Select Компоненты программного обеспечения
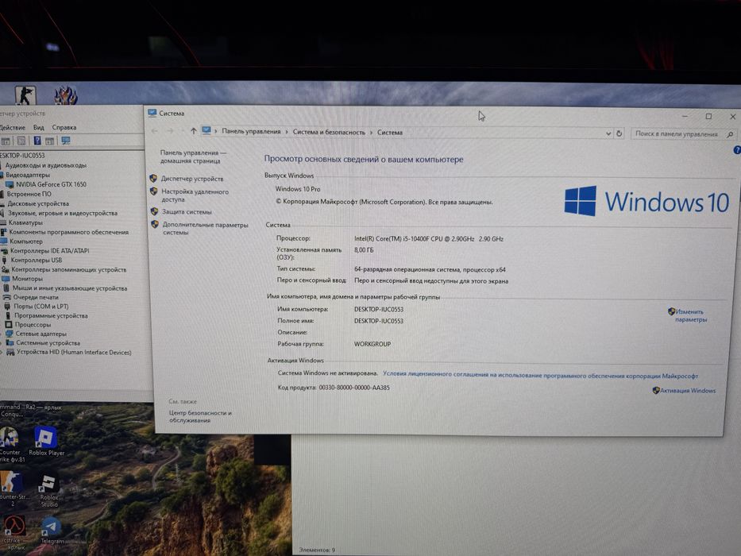This screenshot has height=556, width=741. coord(68,232)
